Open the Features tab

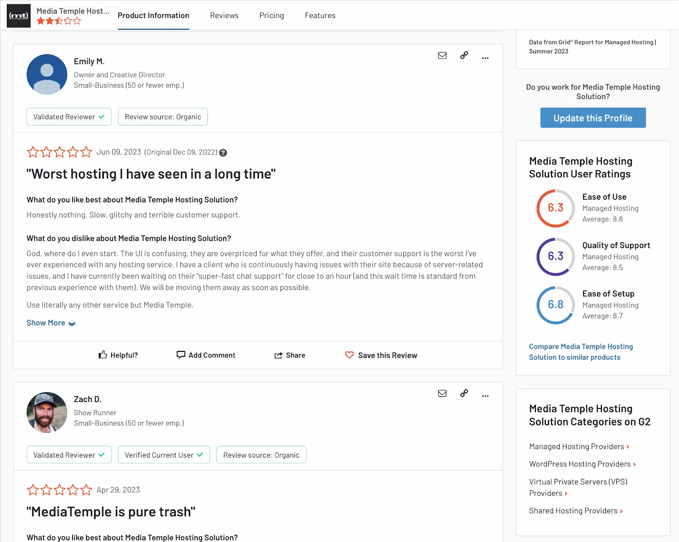point(320,16)
